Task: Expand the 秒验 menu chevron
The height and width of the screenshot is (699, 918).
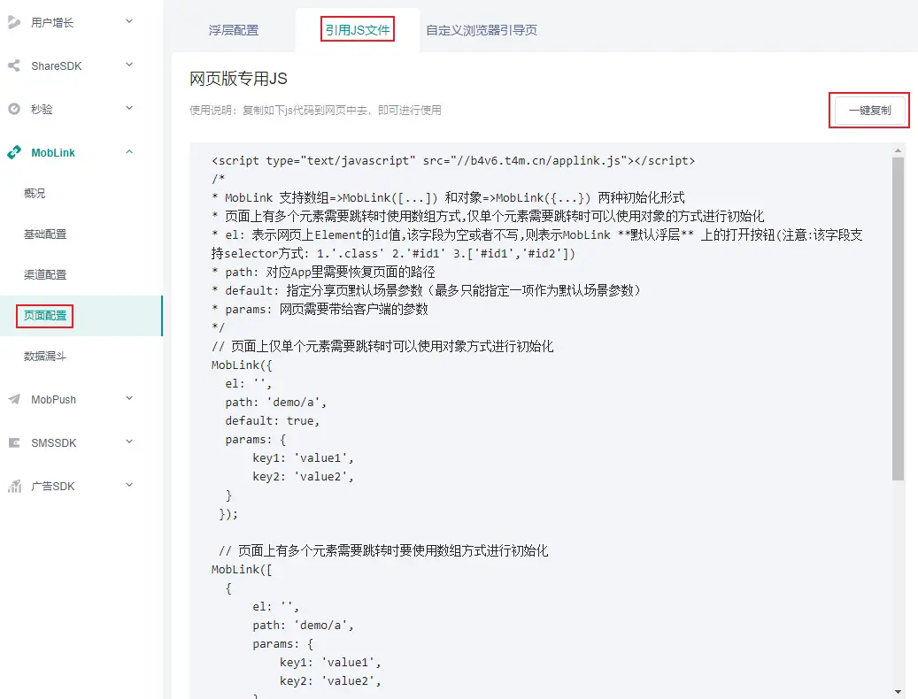Action: pos(129,108)
